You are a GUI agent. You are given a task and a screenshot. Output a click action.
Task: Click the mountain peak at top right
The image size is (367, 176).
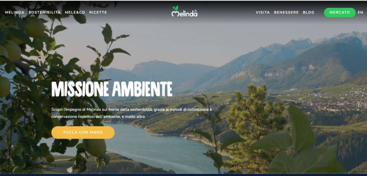[x=351, y=35]
